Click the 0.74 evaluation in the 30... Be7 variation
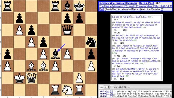174x98 pixels. coord(114,53)
